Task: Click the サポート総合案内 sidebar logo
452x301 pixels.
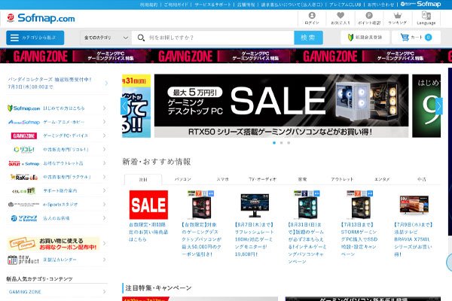Action: pyautogui.click(x=23, y=190)
